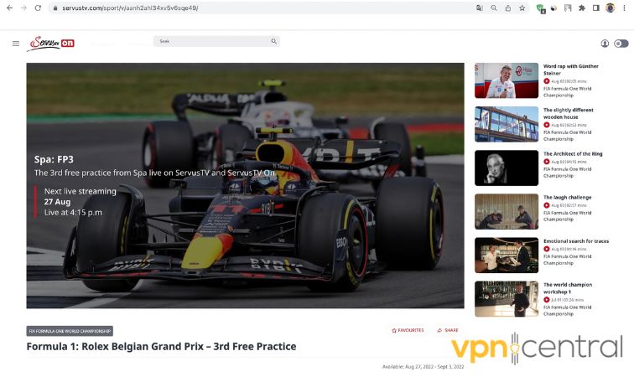Select the FIA Formula One World Championship tag

pos(70,331)
